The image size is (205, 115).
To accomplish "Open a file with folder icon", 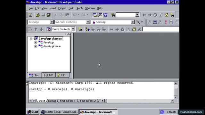I will pos(38,15).
